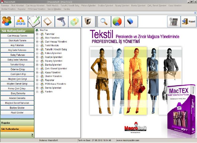Click the icon beside Kasa Yönetimi tree node
197x143 pixels.
[42, 73]
